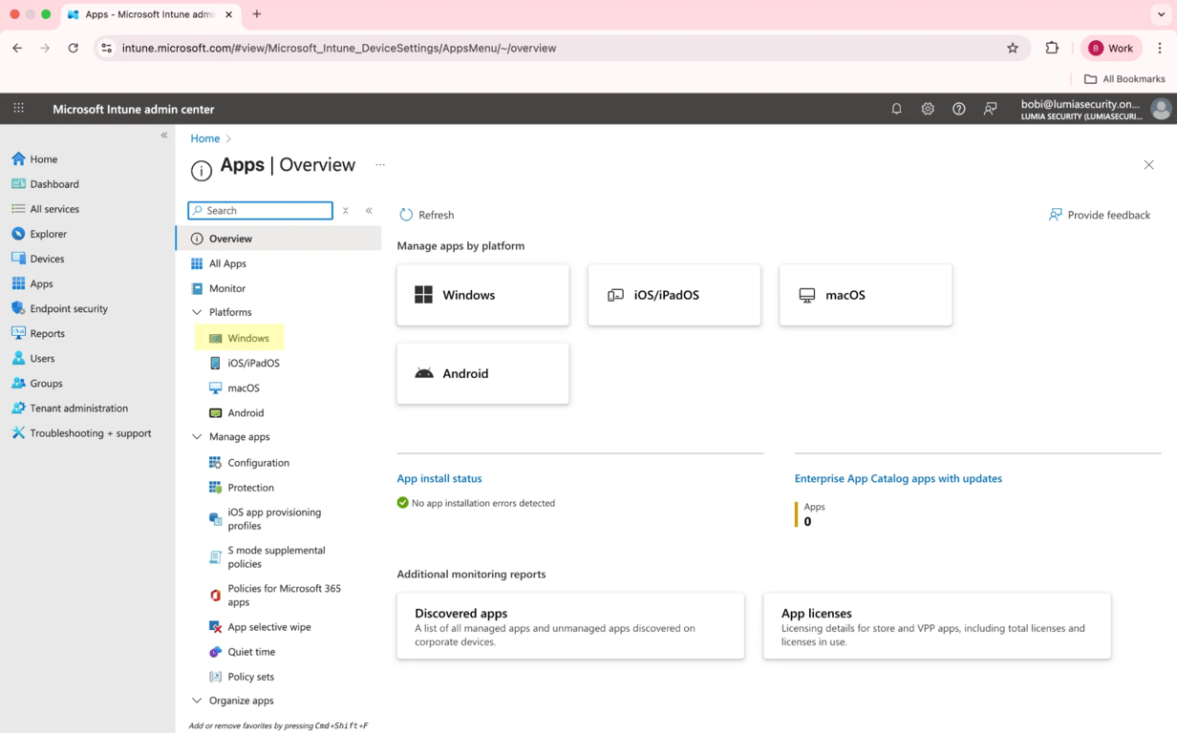Image resolution: width=1177 pixels, height=733 pixels.
Task: Open the App install status link
Action: click(x=439, y=478)
